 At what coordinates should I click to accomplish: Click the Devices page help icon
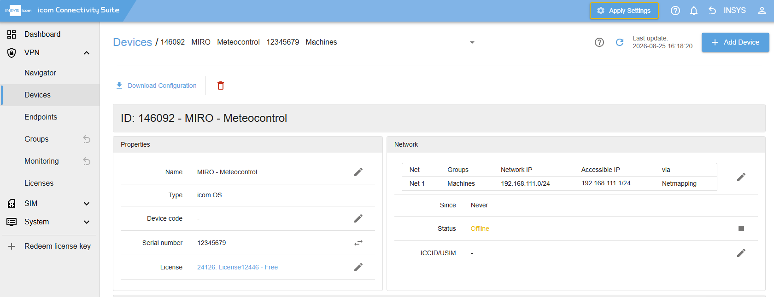[x=599, y=42]
